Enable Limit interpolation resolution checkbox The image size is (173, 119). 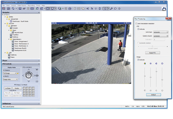pos(137,24)
